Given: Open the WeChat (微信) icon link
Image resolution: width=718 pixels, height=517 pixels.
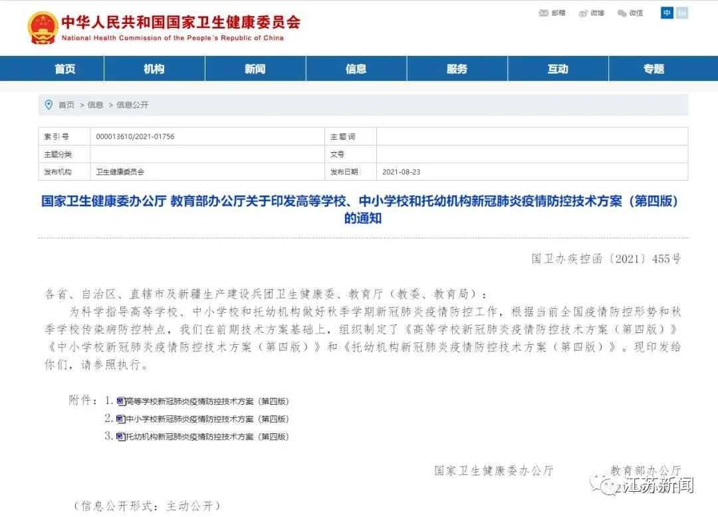Looking at the screenshot, I should click(x=622, y=13).
